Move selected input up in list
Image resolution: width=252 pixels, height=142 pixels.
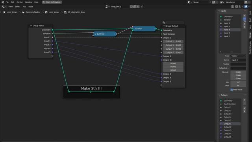click(x=245, y=24)
